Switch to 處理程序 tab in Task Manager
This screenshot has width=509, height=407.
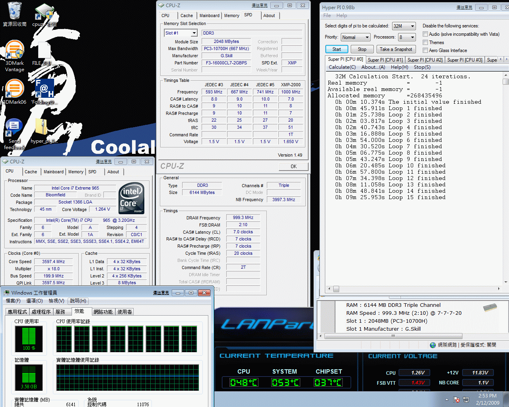click(x=41, y=312)
